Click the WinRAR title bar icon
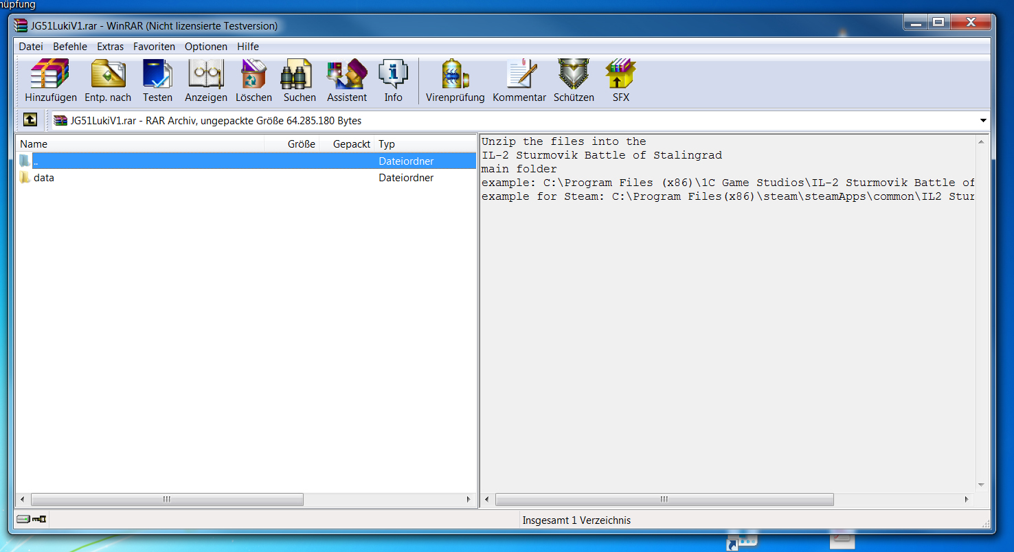The height and width of the screenshot is (552, 1014). 21,25
